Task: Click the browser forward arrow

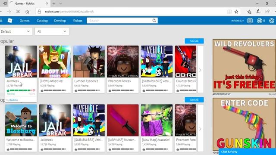Action: click(9, 12)
